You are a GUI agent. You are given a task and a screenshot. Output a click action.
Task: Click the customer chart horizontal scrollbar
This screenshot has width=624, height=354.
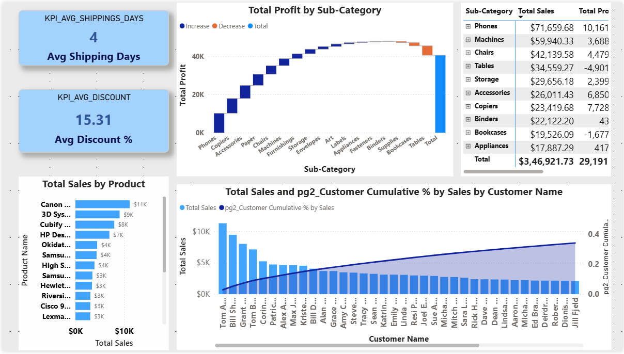(x=347, y=345)
